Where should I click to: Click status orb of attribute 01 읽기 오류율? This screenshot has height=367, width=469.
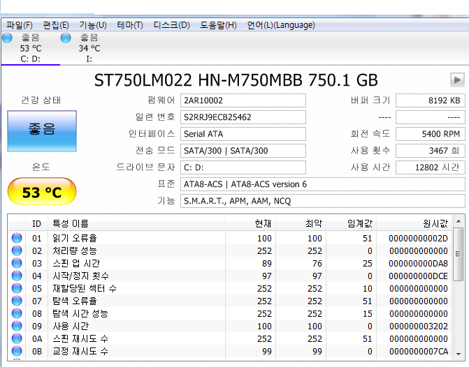(17, 238)
